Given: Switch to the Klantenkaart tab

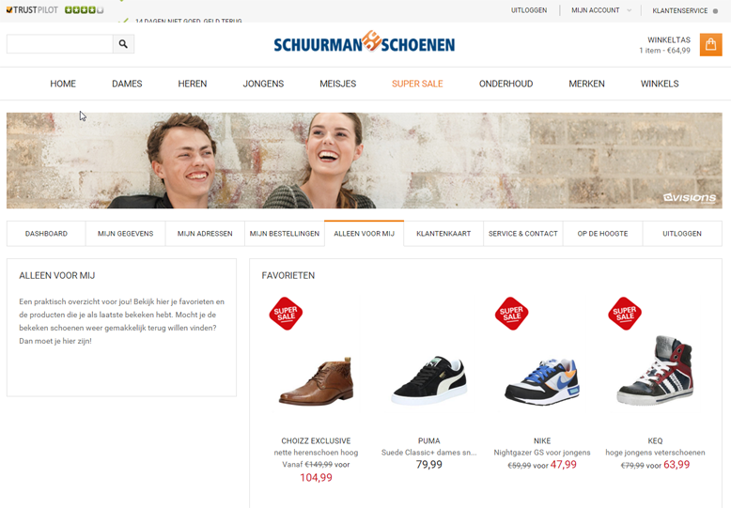Looking at the screenshot, I should (x=443, y=234).
